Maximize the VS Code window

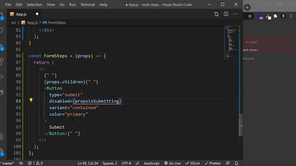pyautogui.click(x=222, y=5)
